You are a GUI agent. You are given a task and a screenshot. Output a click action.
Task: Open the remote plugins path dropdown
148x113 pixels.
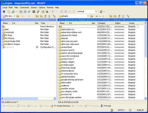(88, 16)
